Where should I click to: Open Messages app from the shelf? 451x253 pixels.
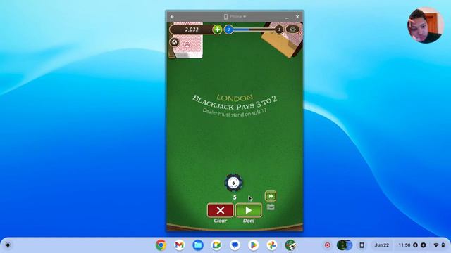point(235,245)
